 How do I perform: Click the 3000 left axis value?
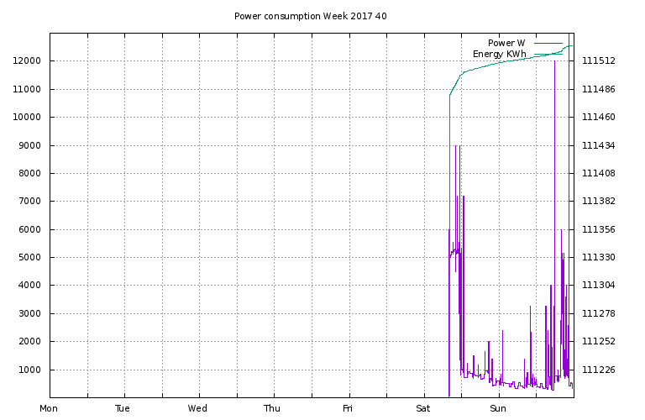(29, 313)
